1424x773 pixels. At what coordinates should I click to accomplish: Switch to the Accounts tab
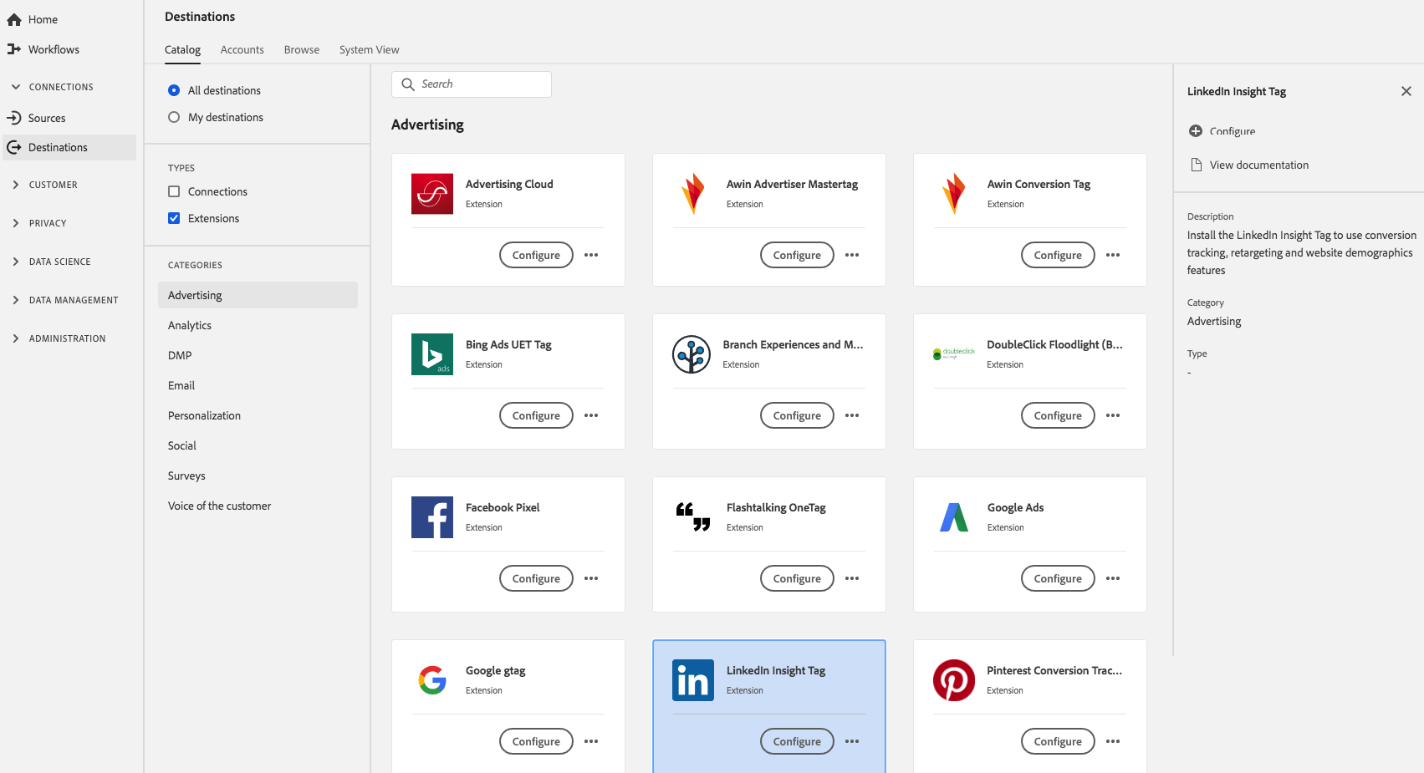pos(242,49)
